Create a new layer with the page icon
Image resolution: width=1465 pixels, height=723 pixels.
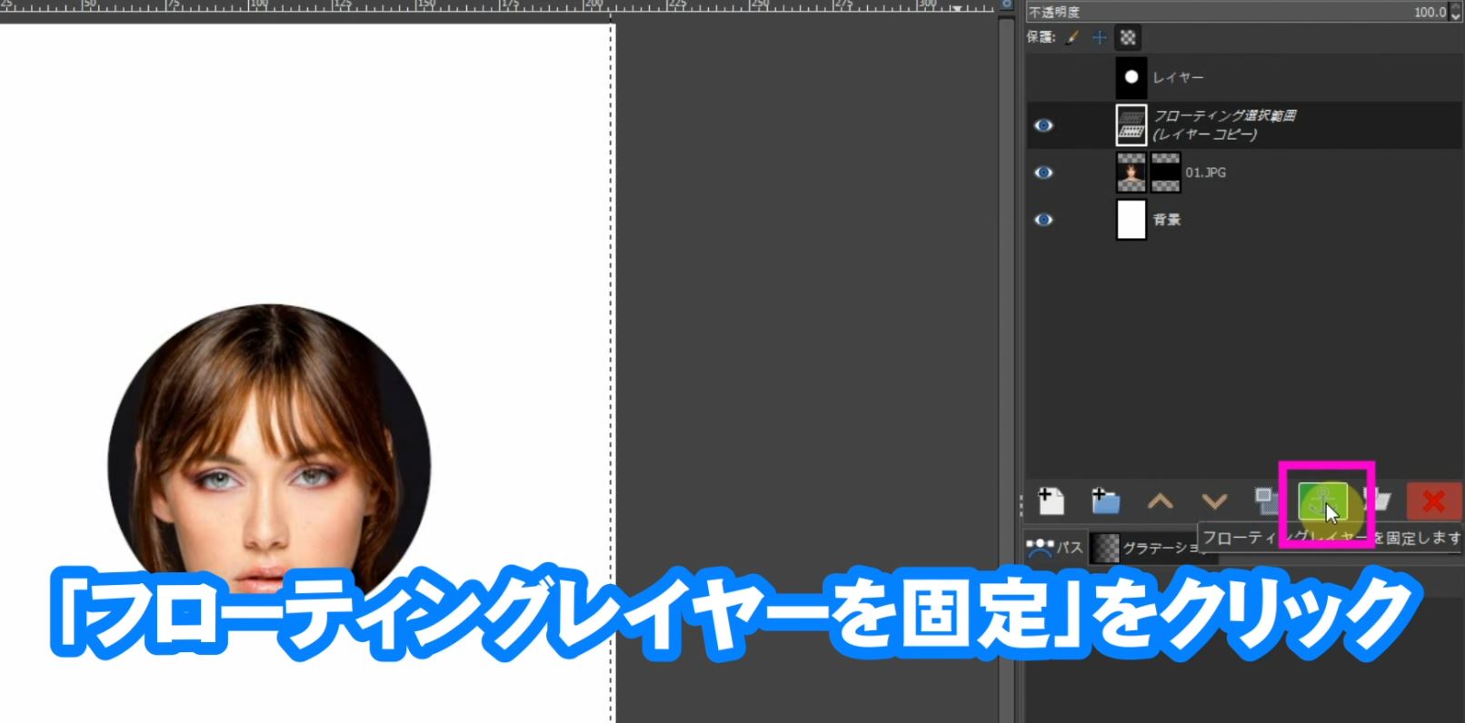pyautogui.click(x=1051, y=500)
